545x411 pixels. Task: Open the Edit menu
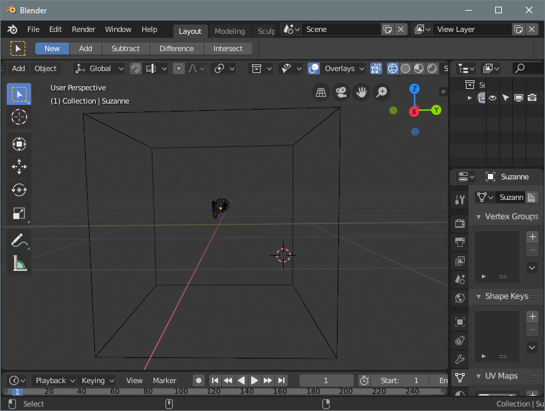[x=56, y=29]
